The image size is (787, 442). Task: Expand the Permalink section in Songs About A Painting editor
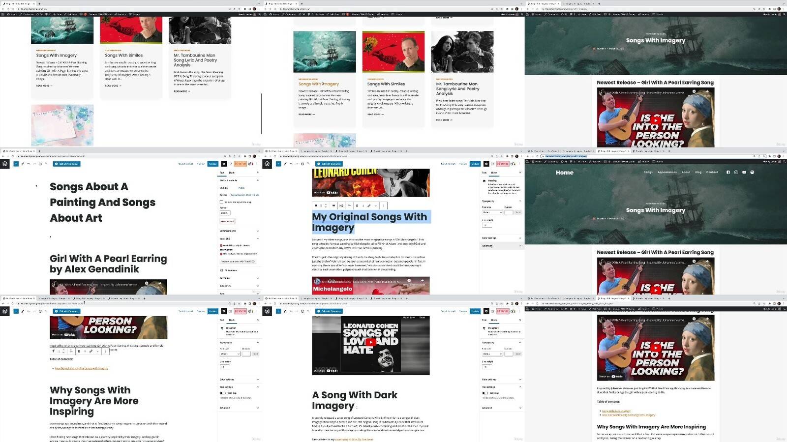tap(239, 278)
